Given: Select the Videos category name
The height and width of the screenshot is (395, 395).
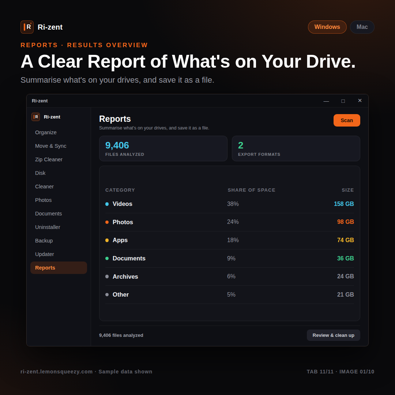Looking at the screenshot, I should coord(123,204).
